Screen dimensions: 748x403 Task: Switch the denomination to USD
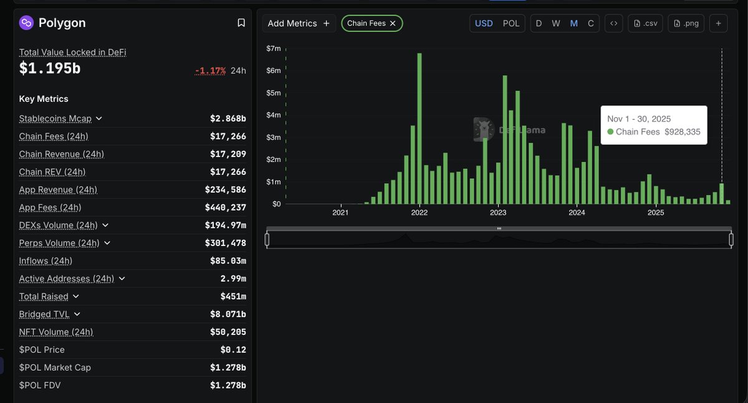click(484, 23)
